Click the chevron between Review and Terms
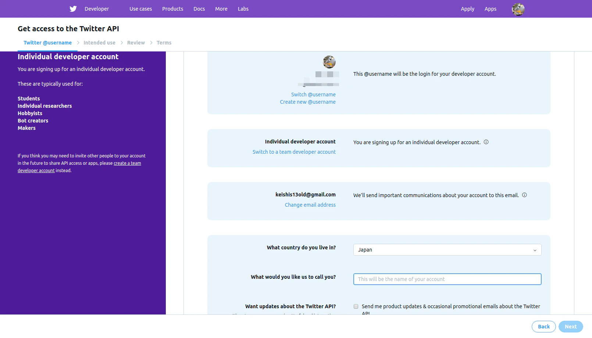Image resolution: width=592 pixels, height=338 pixels. (x=151, y=43)
